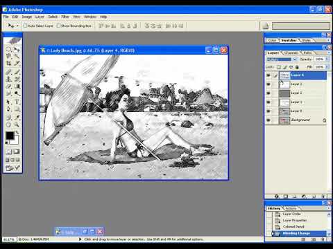Select the Path Selection tool
The height and width of the screenshot is (249, 333).
tap(8, 102)
